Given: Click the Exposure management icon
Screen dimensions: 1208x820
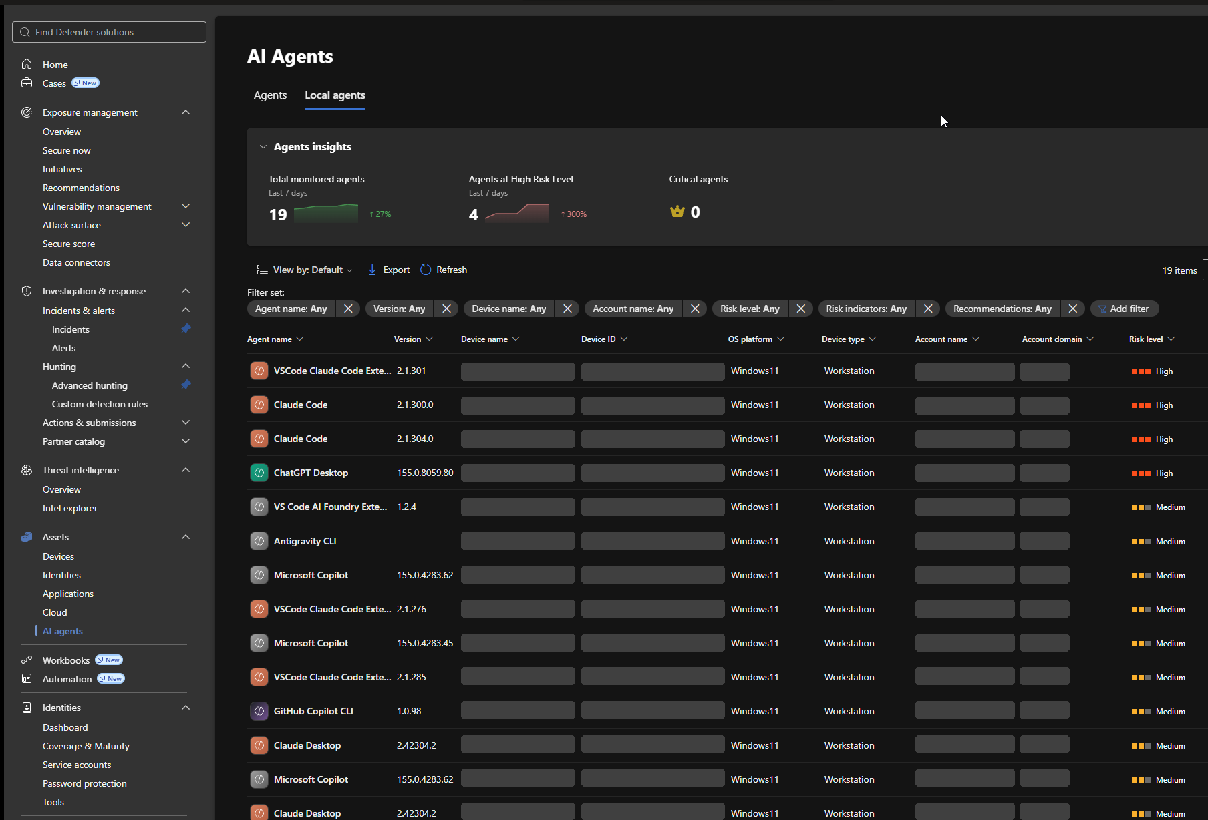Looking at the screenshot, I should (x=27, y=112).
